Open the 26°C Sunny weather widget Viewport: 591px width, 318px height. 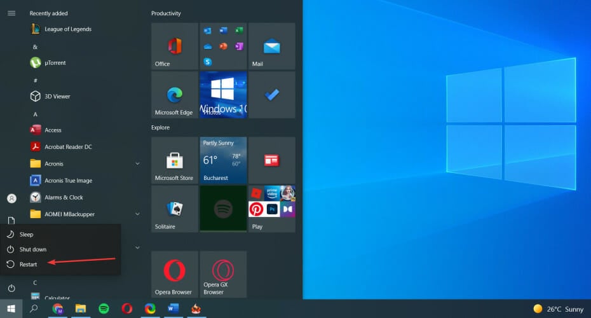pos(559,309)
